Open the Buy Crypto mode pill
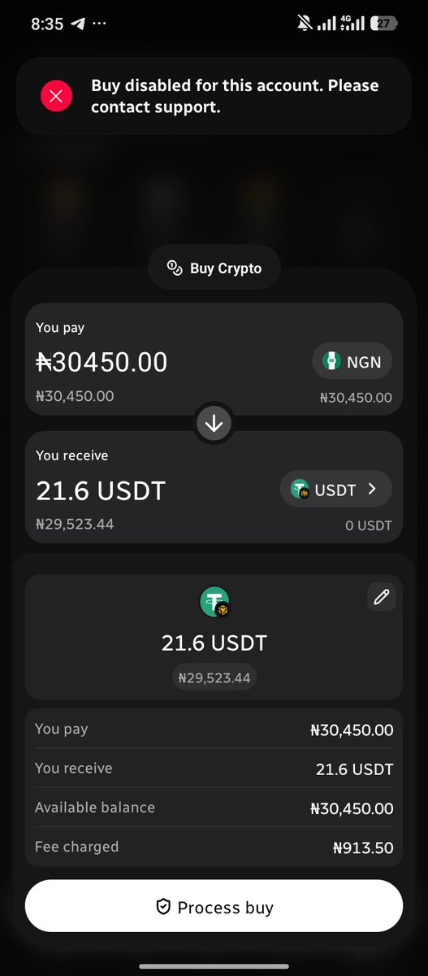 coord(214,268)
